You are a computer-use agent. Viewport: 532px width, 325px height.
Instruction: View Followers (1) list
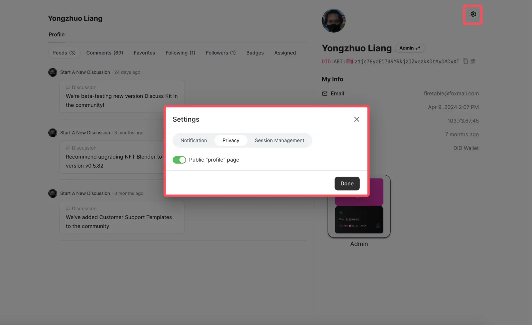click(221, 53)
